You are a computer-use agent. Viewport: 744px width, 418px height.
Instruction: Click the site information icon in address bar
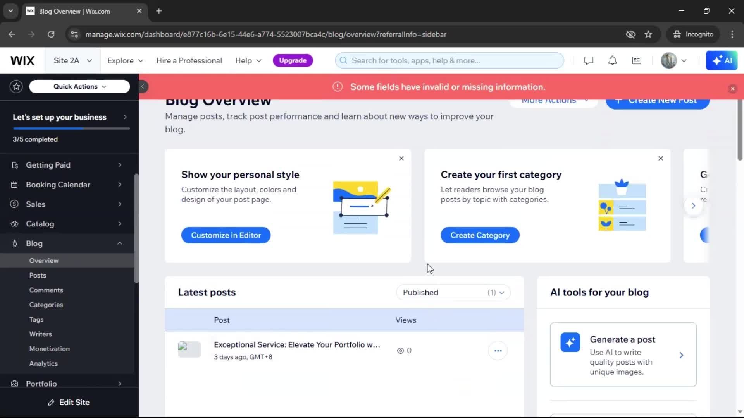[74, 34]
